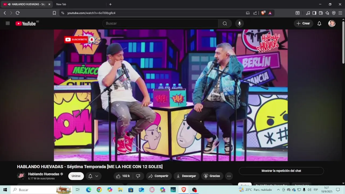Go back to previous page
Viewport: 345px width, 194px height.
tap(5, 13)
